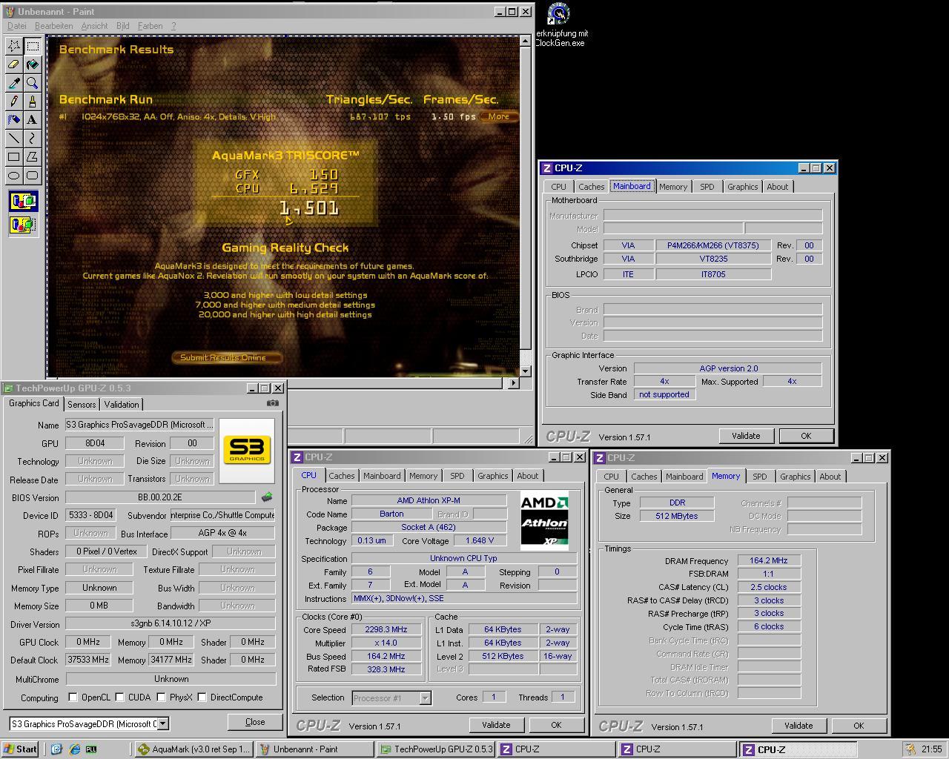Select the Ellipse shape tool
The height and width of the screenshot is (759, 949).
click(14, 175)
